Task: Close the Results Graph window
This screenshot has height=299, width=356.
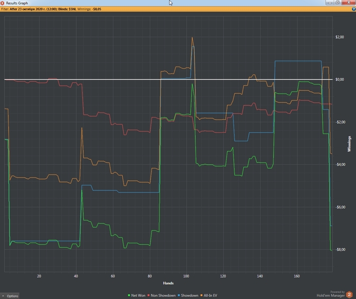Action: (x=348, y=3)
